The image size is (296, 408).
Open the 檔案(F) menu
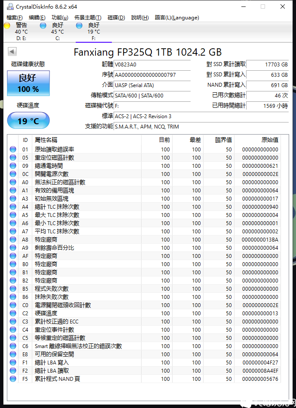[15, 18]
